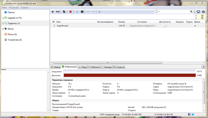This screenshot has width=208, height=118.
Task: Open the Файл menu
Action: click(4, 8)
